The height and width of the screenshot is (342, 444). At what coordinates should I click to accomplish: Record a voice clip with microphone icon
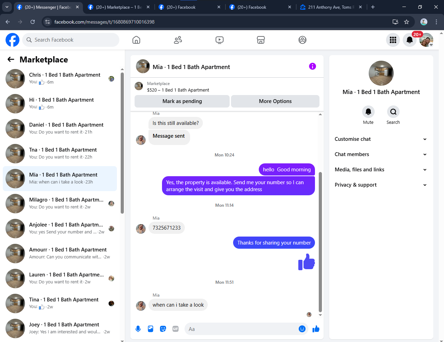coord(138,329)
